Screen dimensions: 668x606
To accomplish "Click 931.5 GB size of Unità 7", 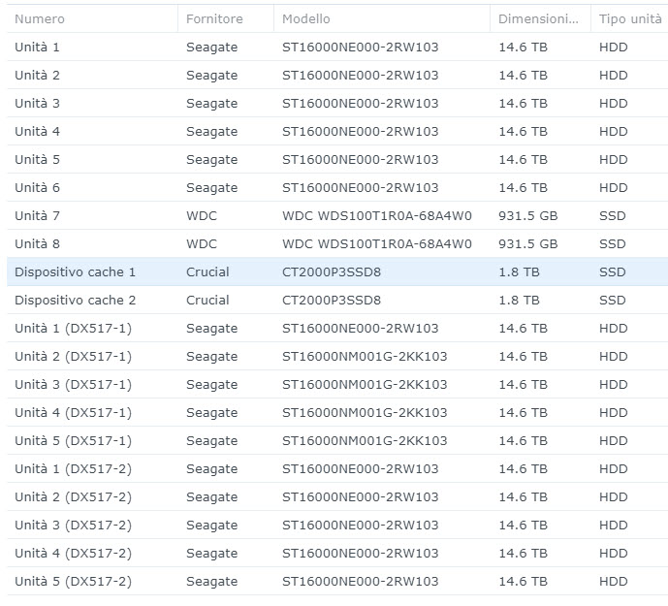I will tap(527, 215).
